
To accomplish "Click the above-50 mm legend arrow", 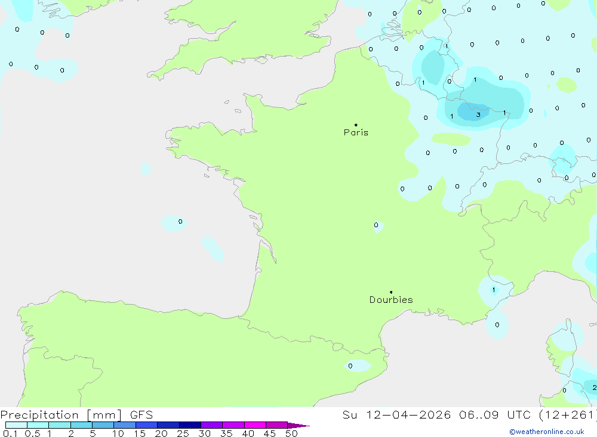I will 298,425.
